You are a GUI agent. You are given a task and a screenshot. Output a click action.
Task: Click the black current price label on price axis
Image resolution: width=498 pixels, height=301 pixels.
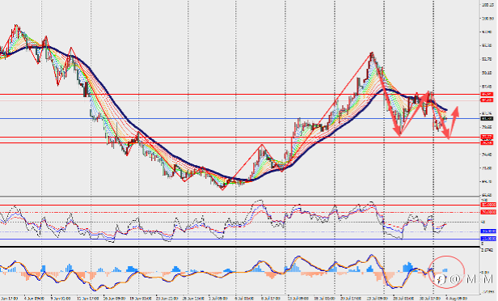click(487, 119)
